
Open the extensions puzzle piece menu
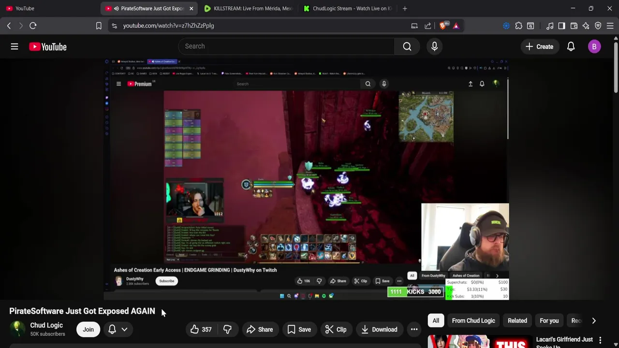tap(518, 26)
